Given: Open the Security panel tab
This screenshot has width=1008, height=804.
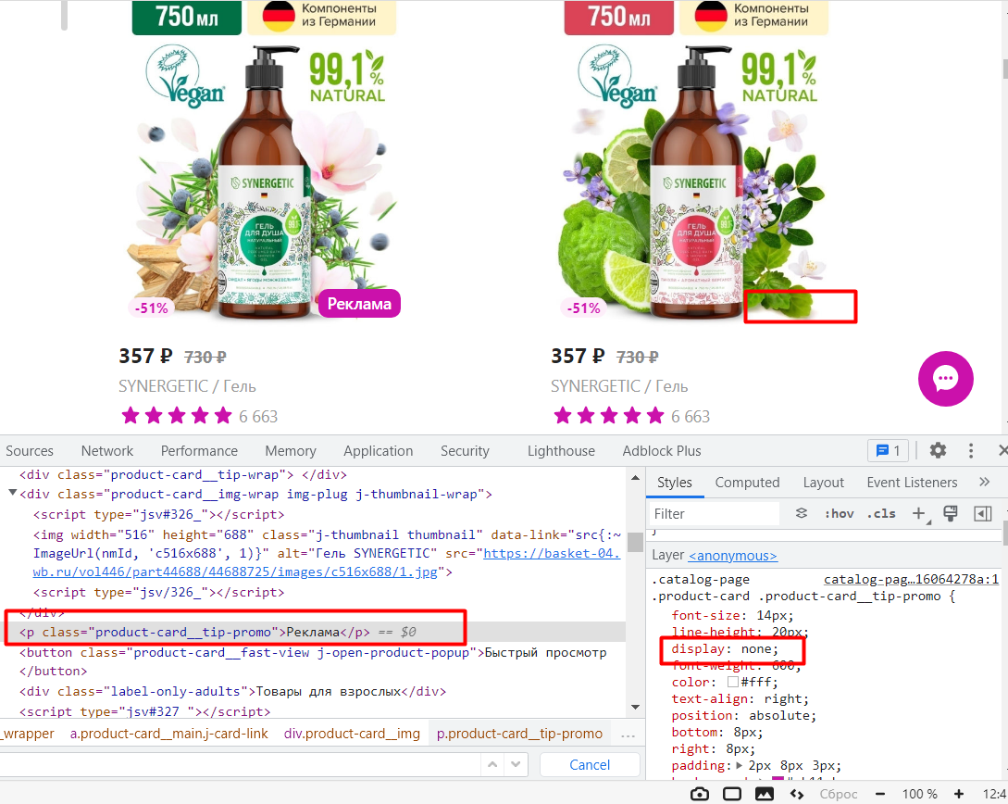Looking at the screenshot, I should tap(465, 451).
